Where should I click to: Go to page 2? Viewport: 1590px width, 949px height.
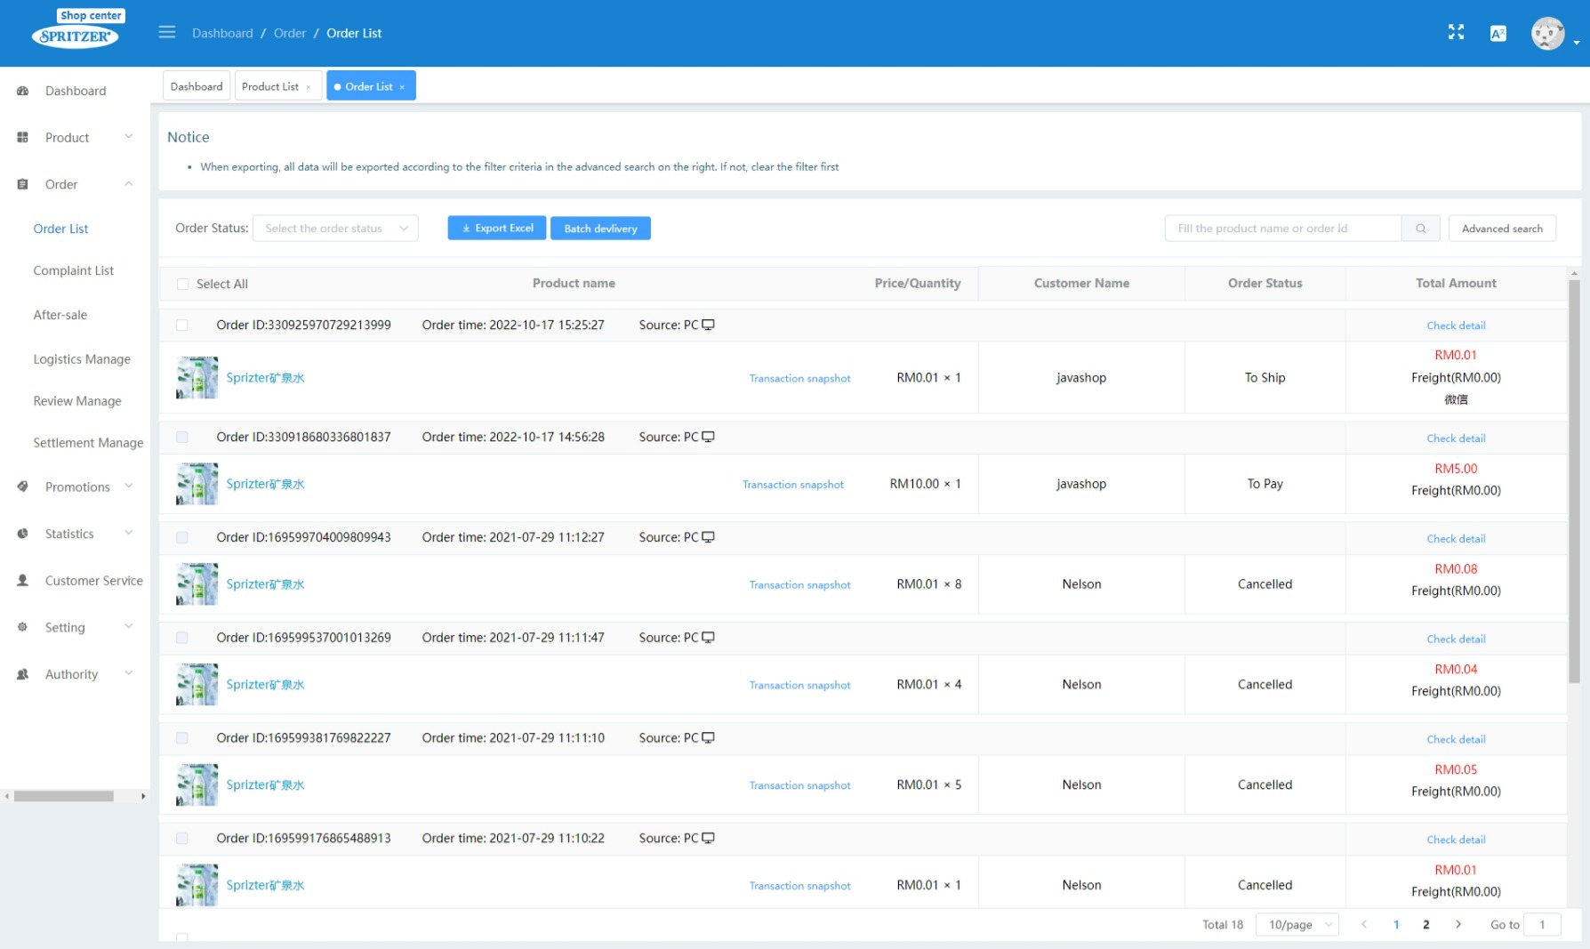pos(1426,925)
